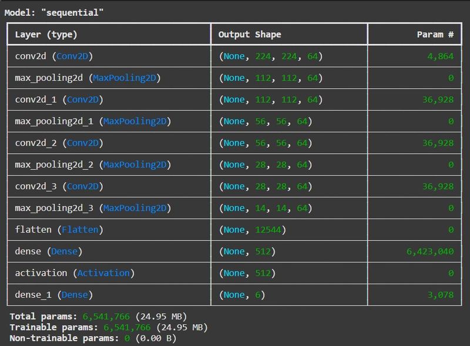Select the max_pooling2d_2 layer row
This screenshot has height=346, width=470.
tap(234, 164)
